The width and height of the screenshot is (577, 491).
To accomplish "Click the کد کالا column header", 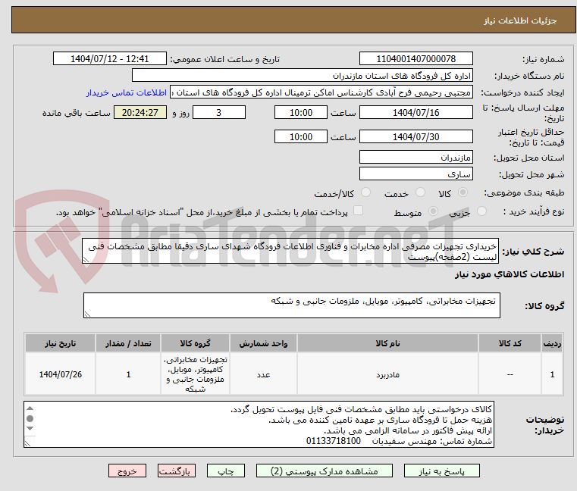I will click(x=510, y=343).
